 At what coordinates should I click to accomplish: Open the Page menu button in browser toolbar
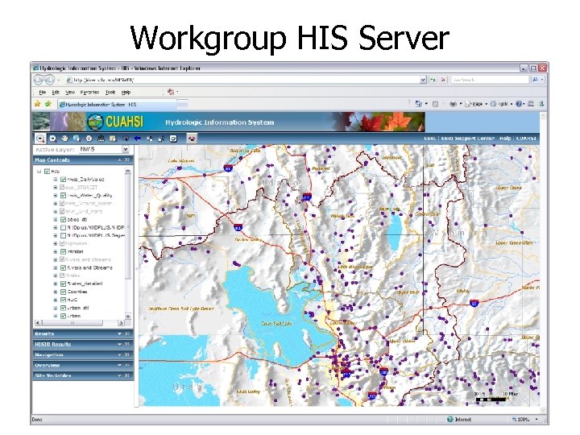click(476, 104)
